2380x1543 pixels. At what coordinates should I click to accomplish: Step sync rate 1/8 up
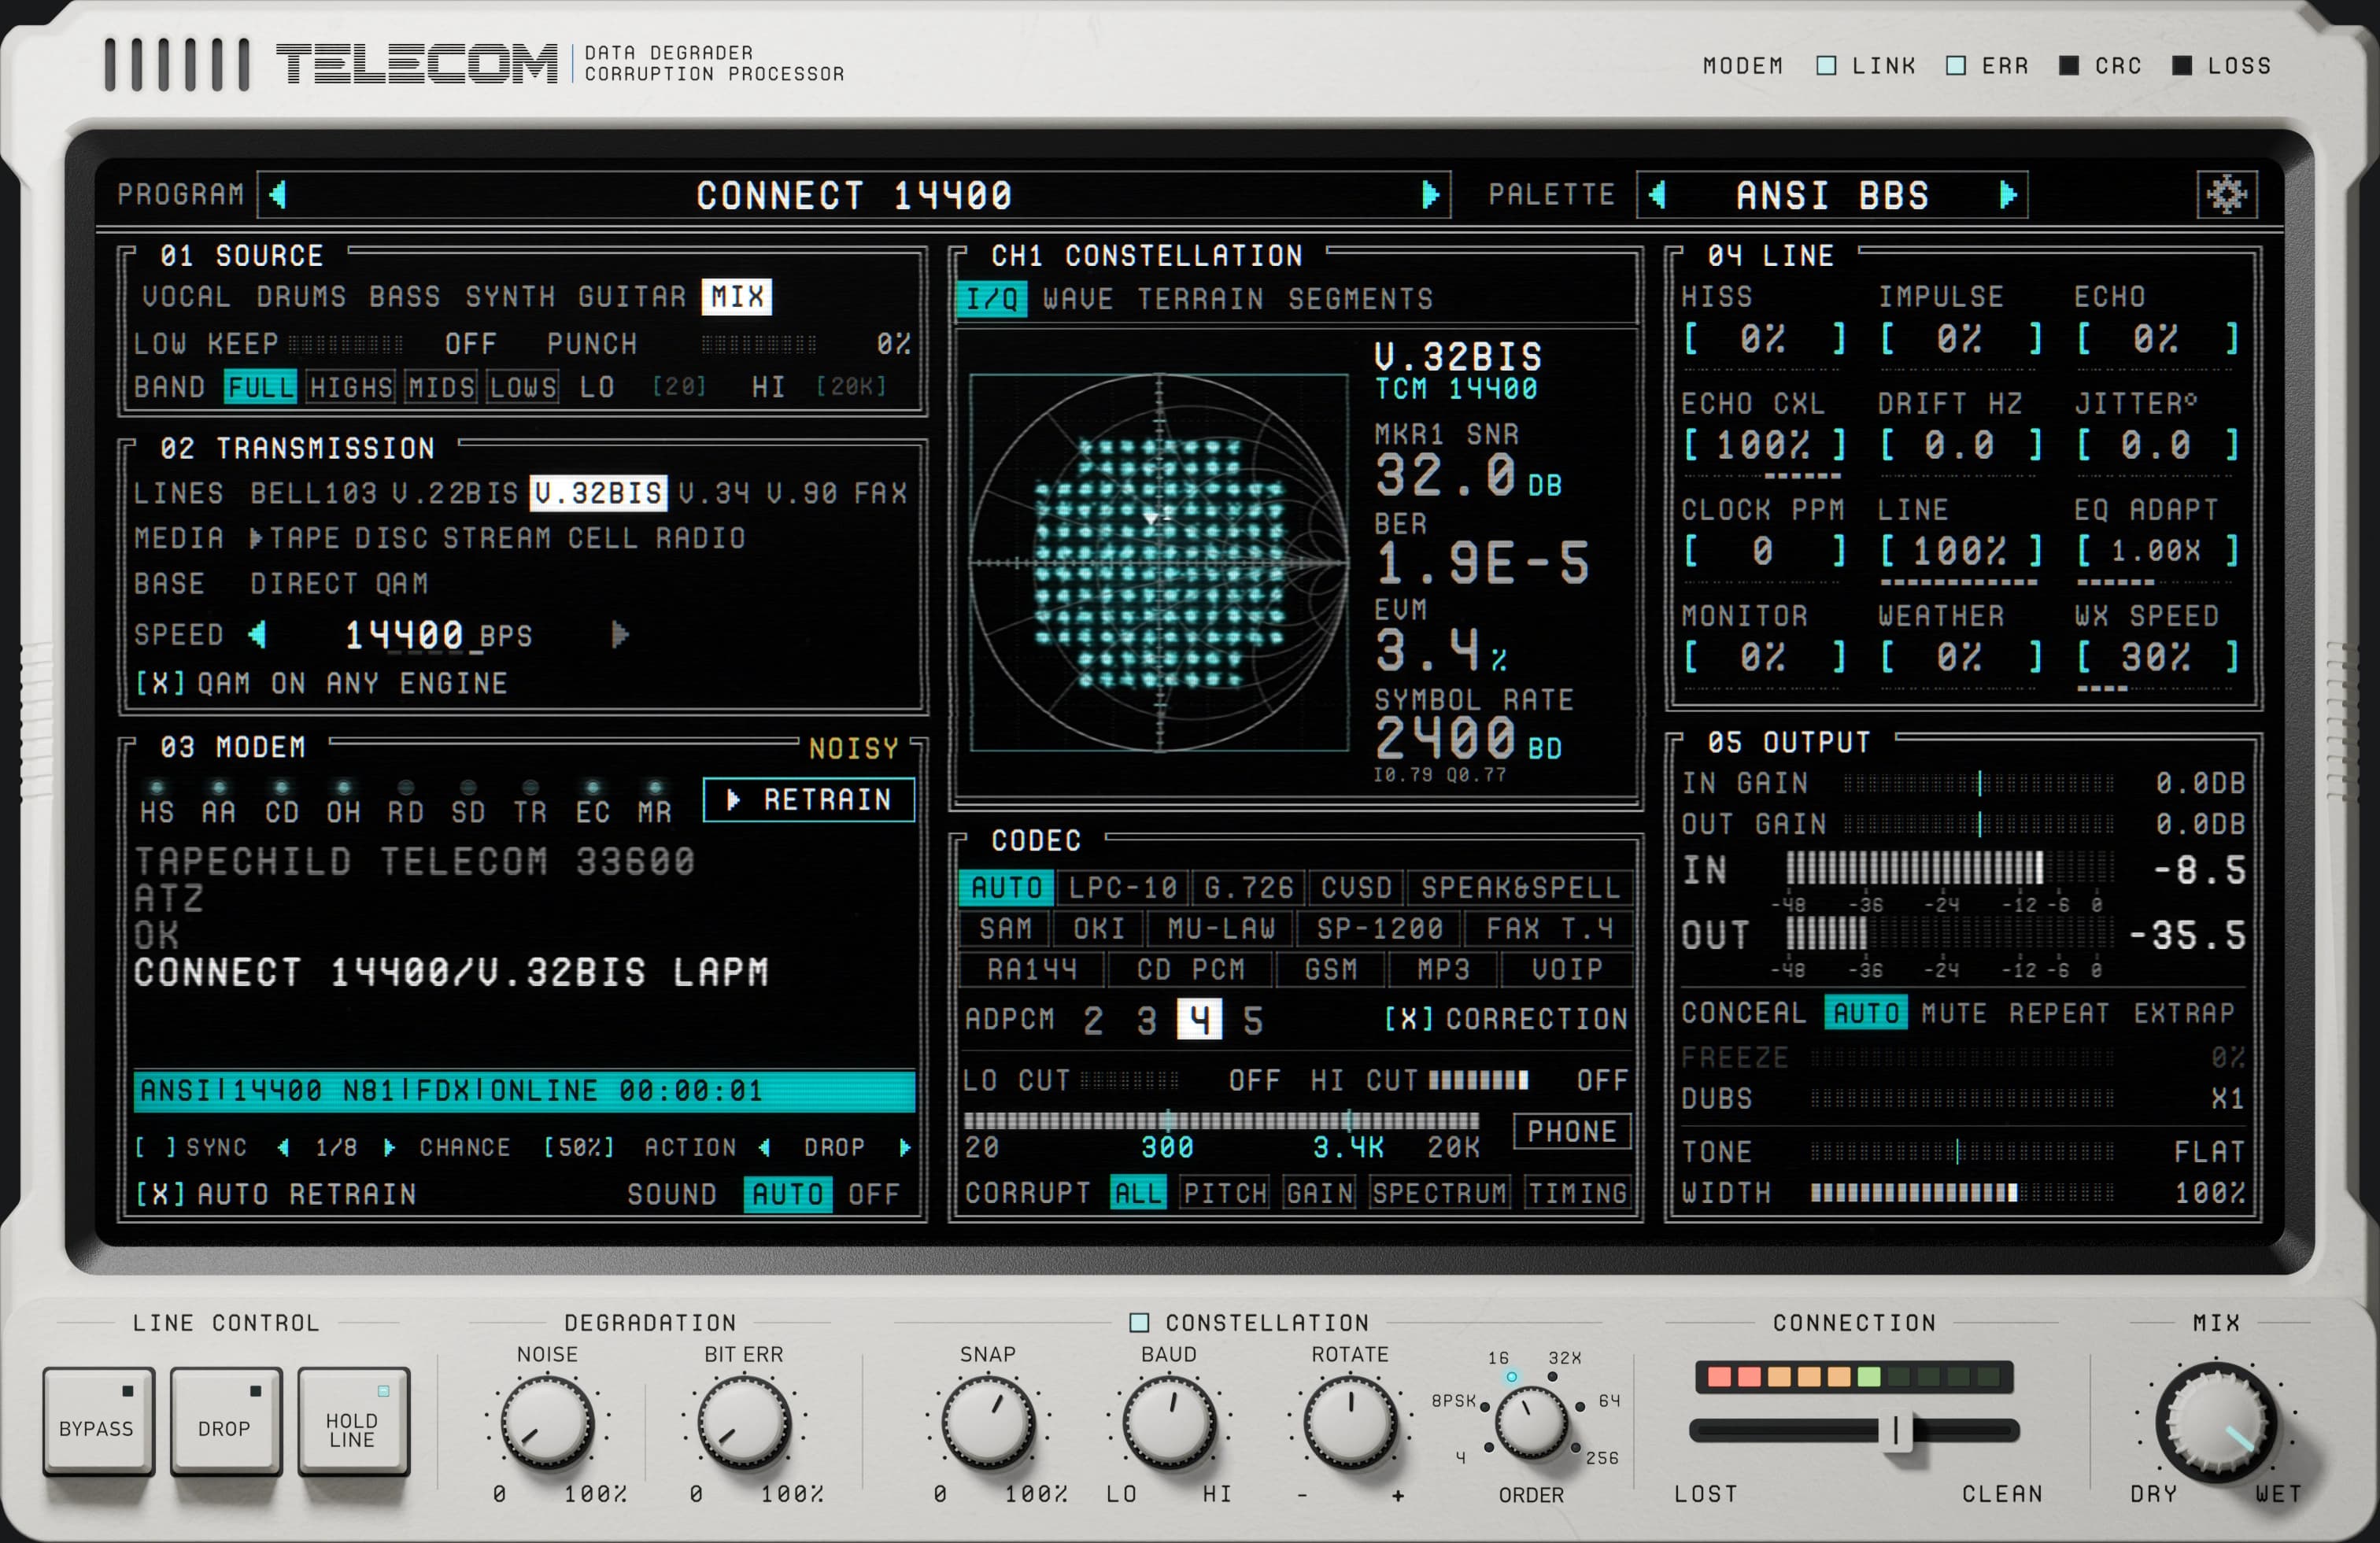point(389,1147)
